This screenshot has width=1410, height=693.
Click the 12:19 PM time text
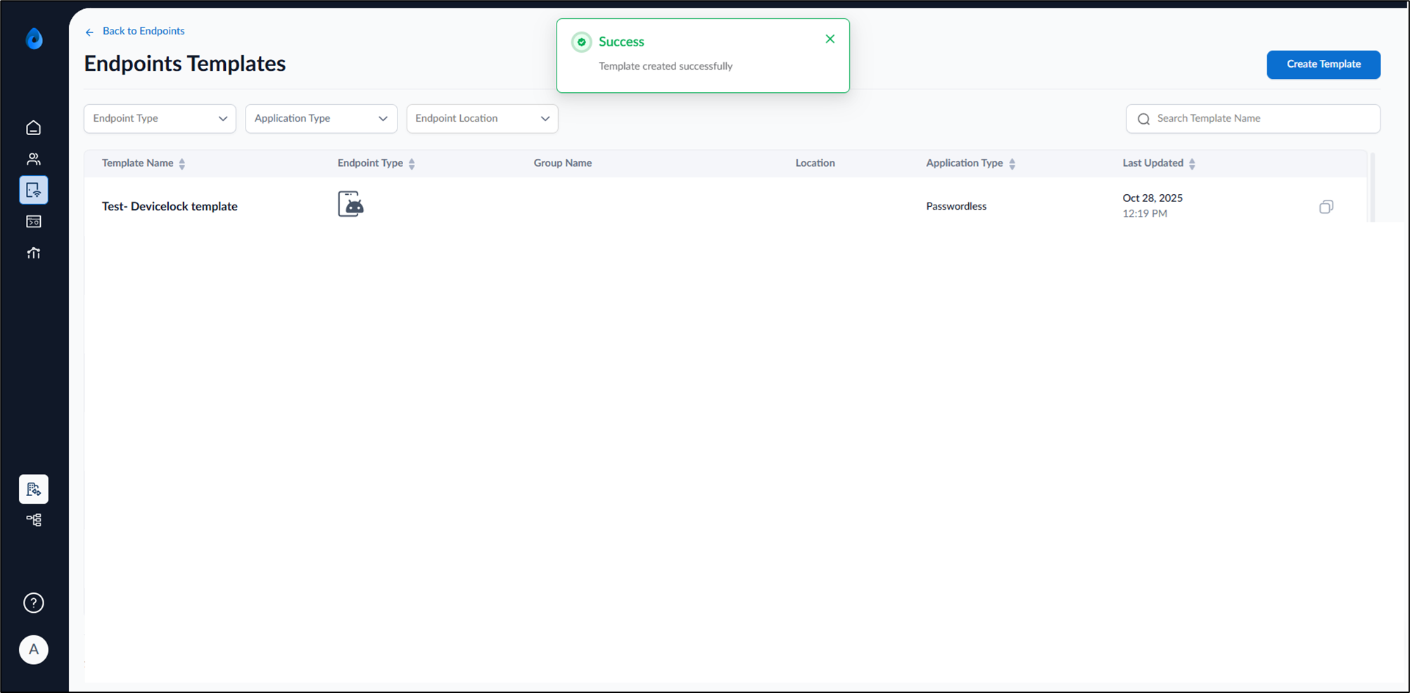[x=1145, y=214]
